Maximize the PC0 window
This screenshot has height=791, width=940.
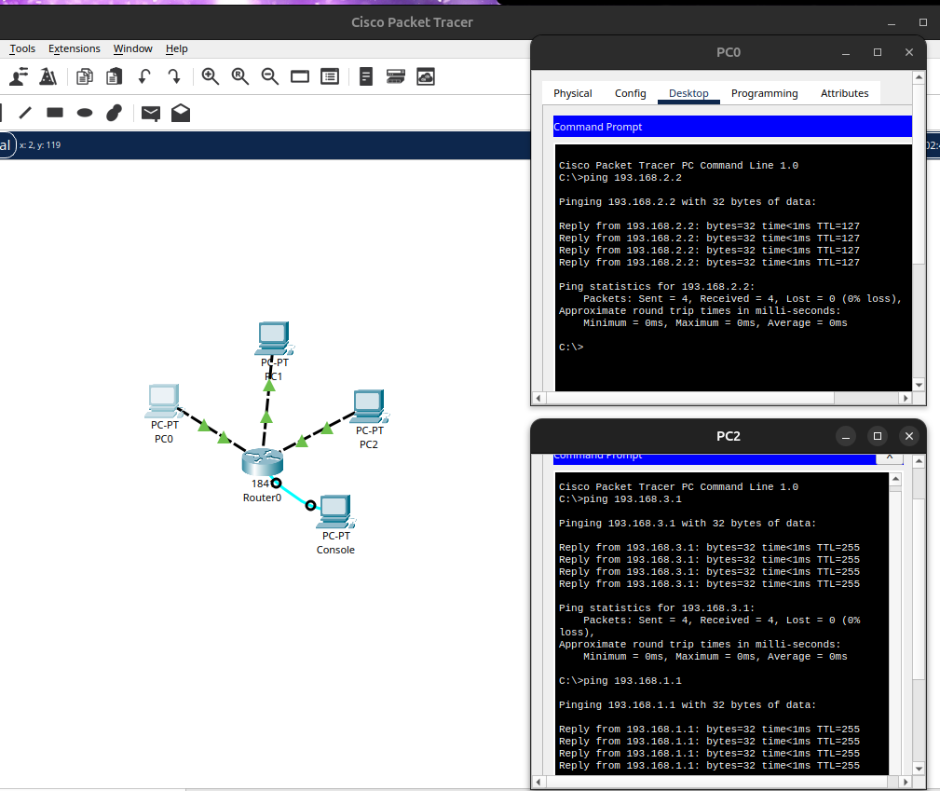point(878,53)
